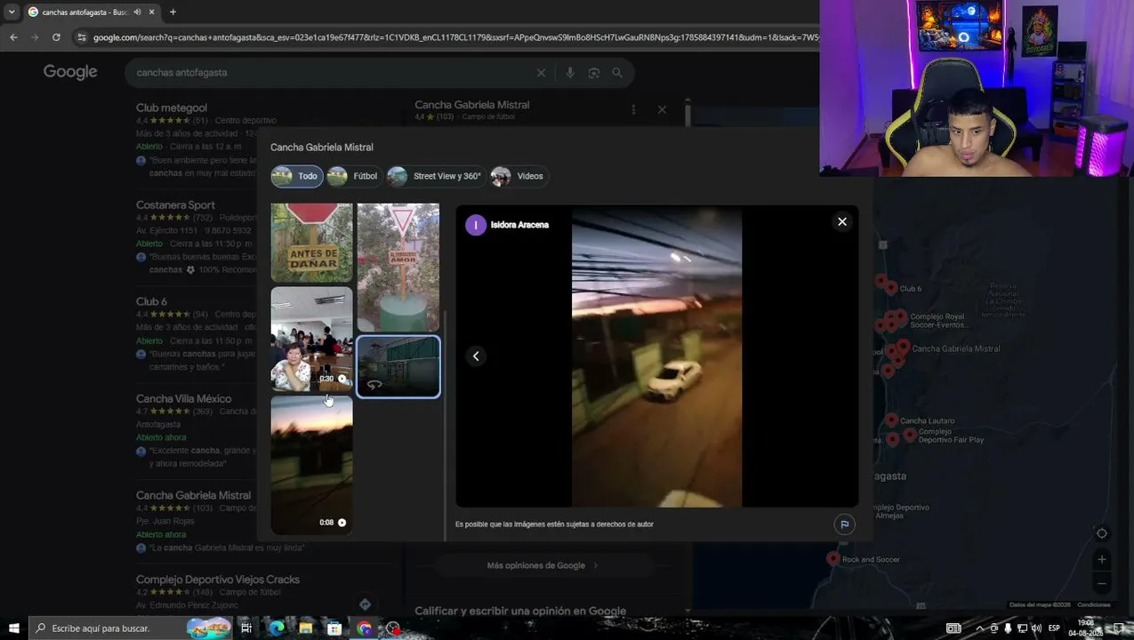Open Costanera Sport result
The height and width of the screenshot is (640, 1134).
(175, 204)
